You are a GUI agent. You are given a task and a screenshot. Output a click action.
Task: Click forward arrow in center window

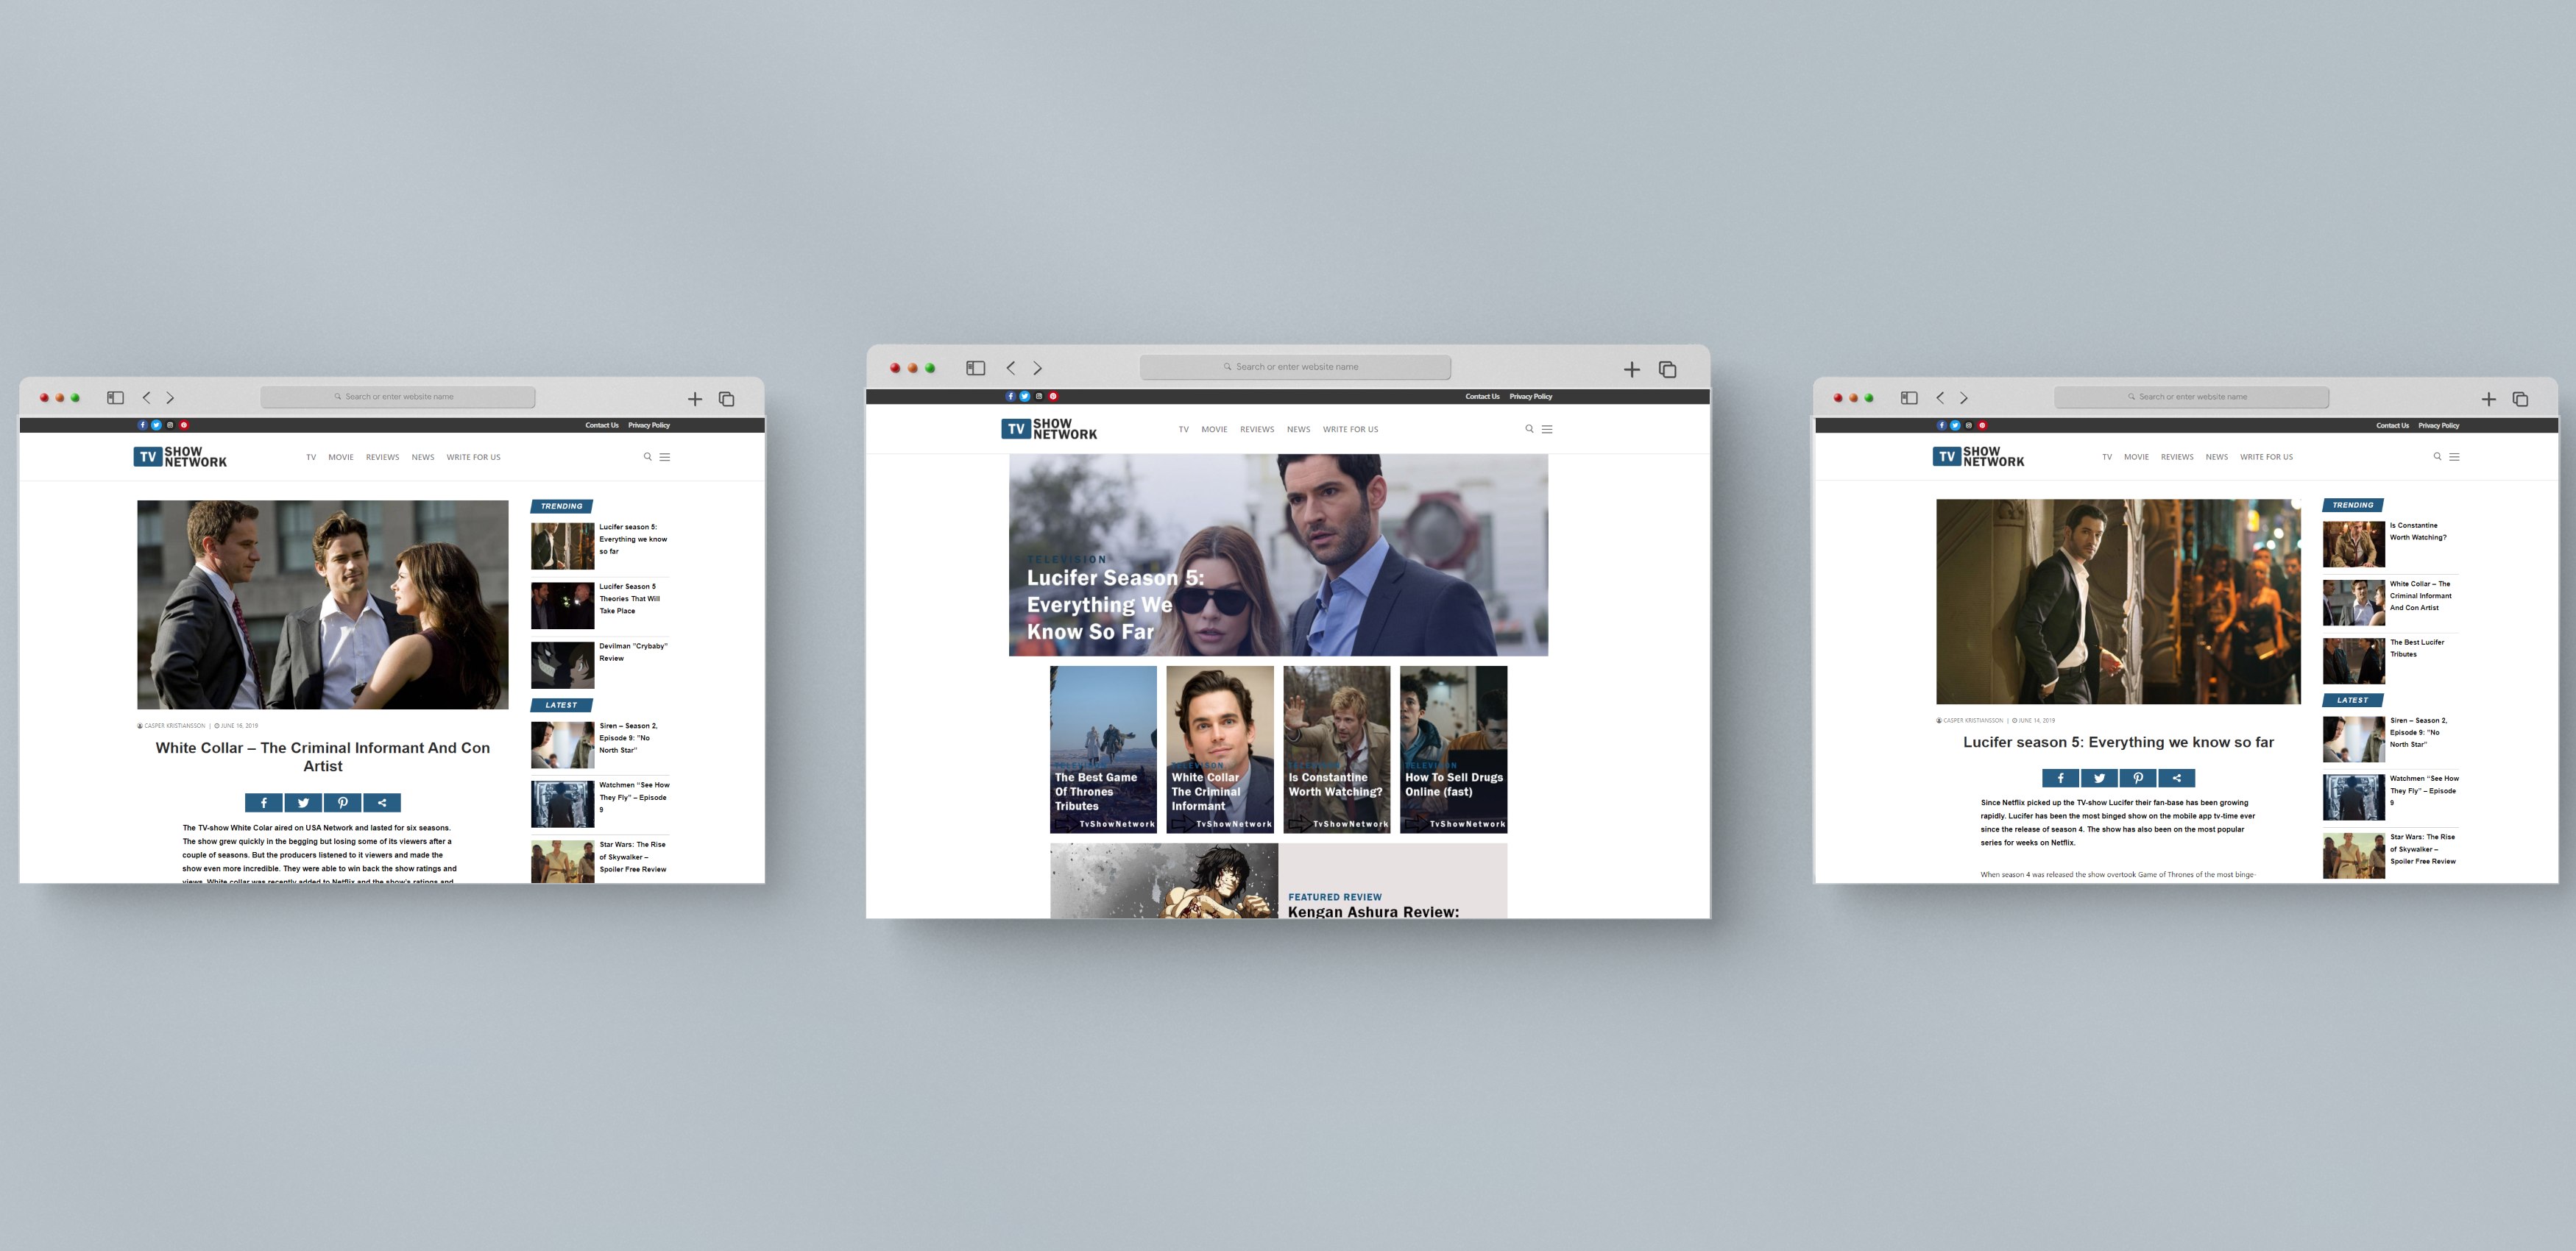click(x=1038, y=368)
